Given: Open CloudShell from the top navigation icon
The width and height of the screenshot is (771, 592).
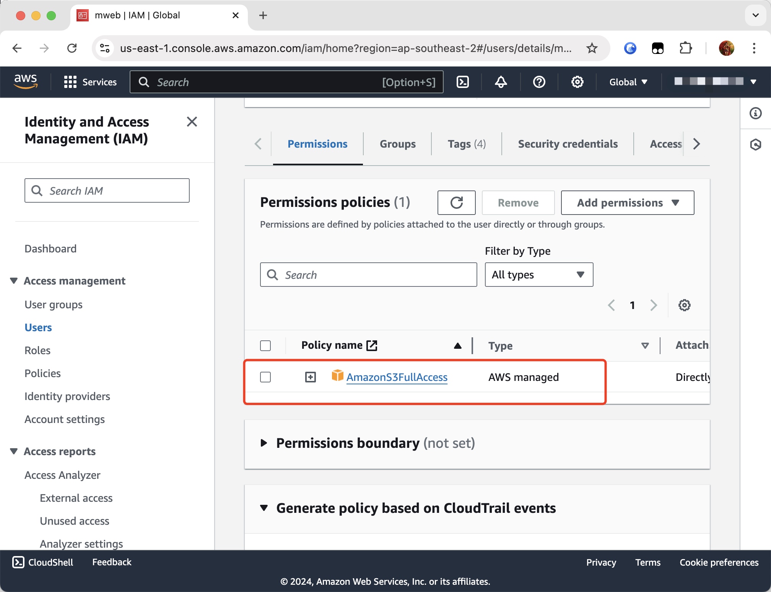Looking at the screenshot, I should pos(463,82).
